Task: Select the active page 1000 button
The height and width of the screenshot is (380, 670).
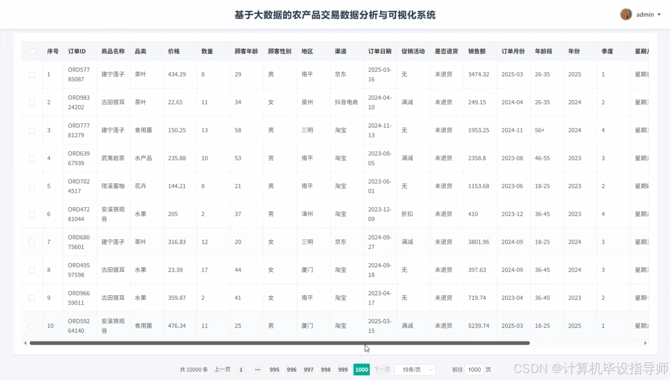Action: point(362,370)
